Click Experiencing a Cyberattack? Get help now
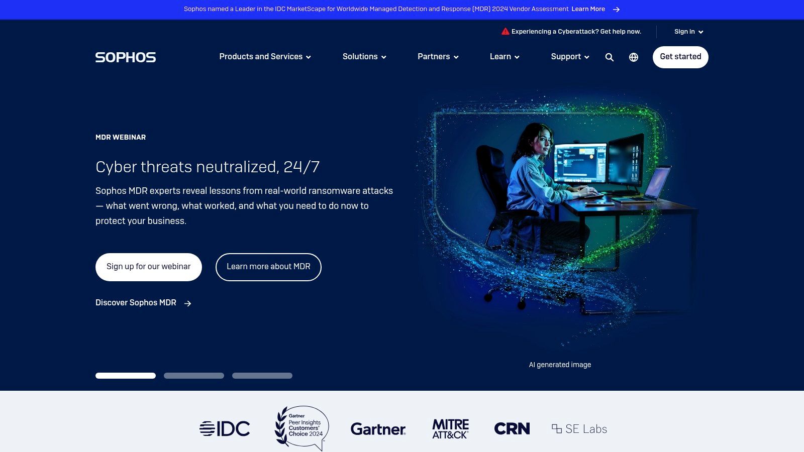 [x=576, y=32]
